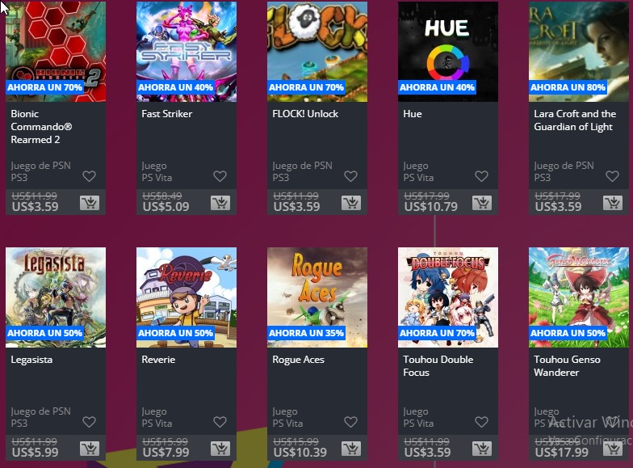Add Fast Striker to cart
Screen dimensions: 633x468
pos(220,202)
